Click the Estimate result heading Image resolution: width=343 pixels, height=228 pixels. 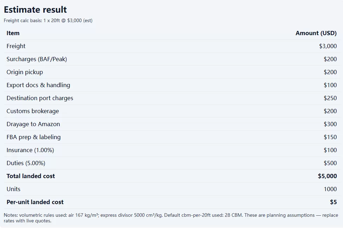pos(35,9)
